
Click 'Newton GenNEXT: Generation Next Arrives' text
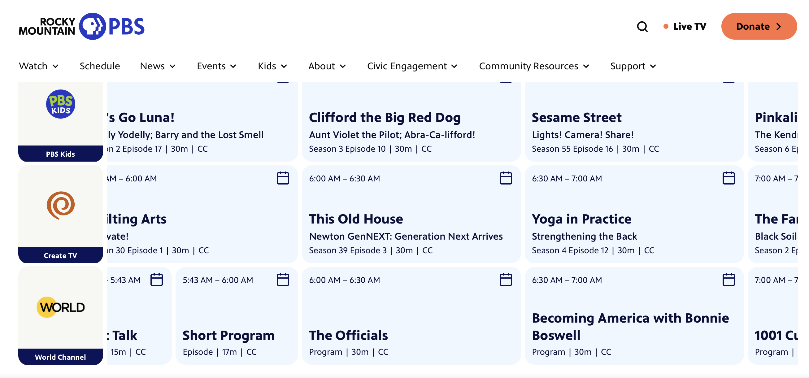[406, 236]
